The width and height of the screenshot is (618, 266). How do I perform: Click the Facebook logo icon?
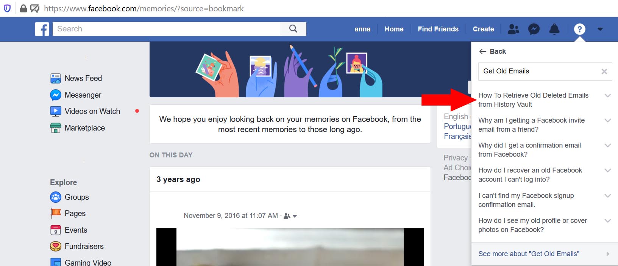pyautogui.click(x=42, y=29)
